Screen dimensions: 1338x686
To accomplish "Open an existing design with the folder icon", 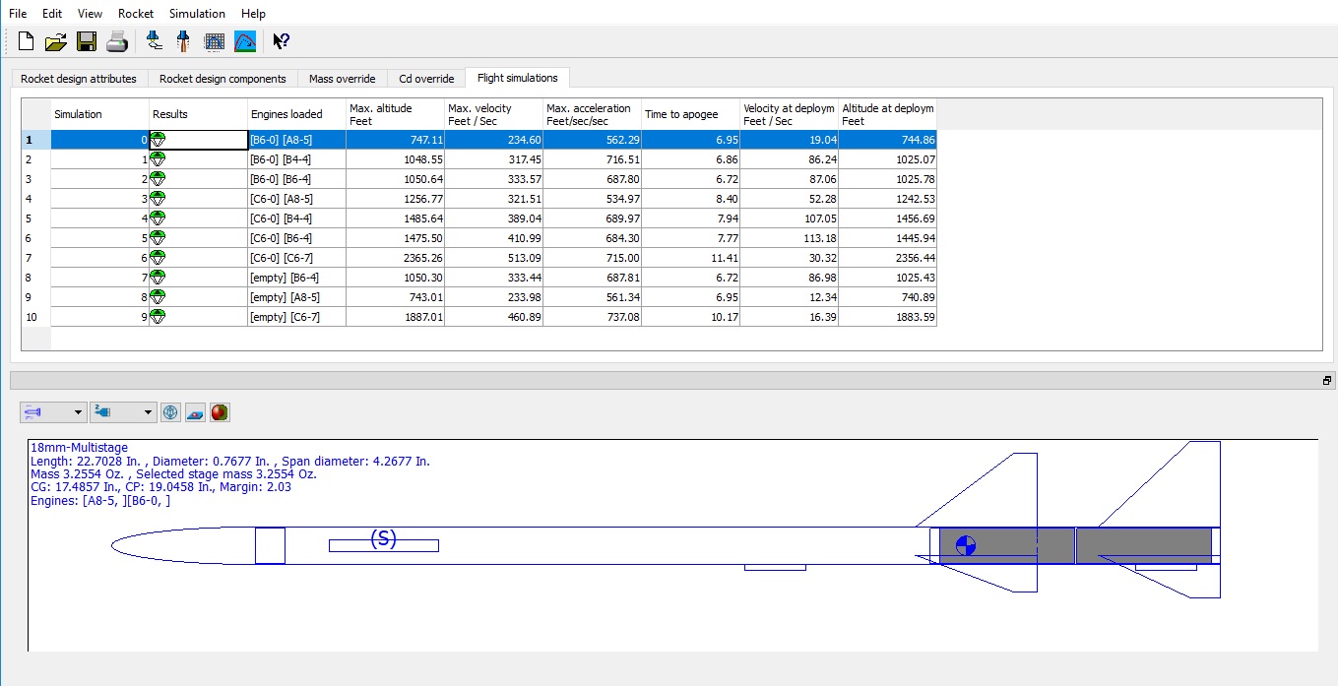I will 56,41.
